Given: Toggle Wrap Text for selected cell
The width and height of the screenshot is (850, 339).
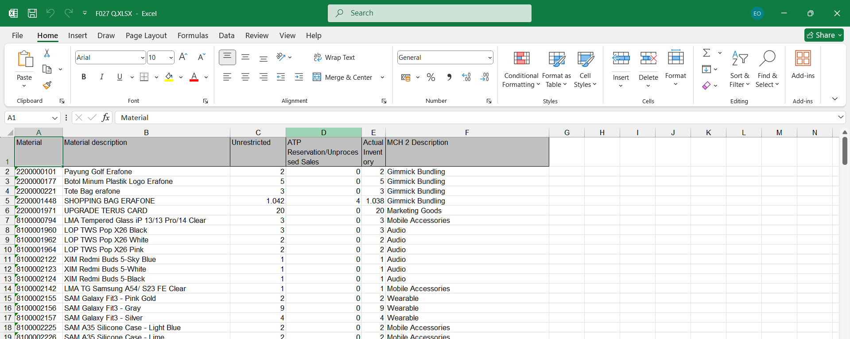Looking at the screenshot, I should [334, 58].
